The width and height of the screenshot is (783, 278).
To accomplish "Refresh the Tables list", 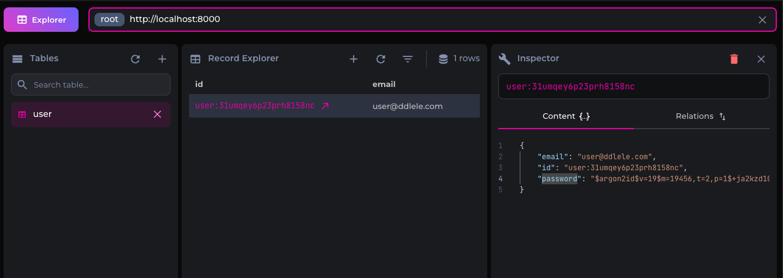I will coord(136,59).
